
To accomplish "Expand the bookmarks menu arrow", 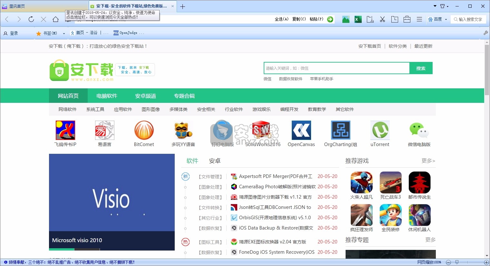I will pos(64,33).
